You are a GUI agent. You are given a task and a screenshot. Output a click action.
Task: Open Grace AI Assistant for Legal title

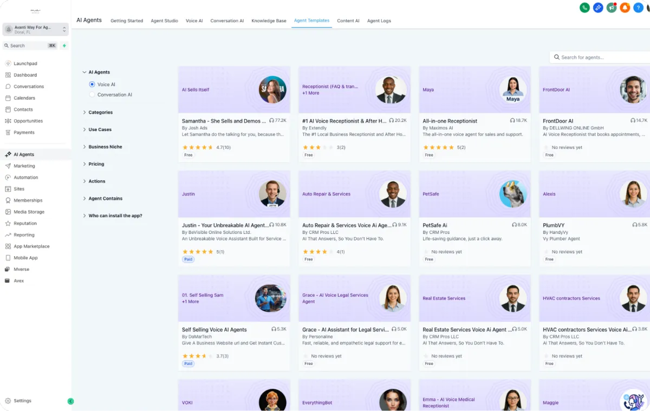click(x=345, y=329)
